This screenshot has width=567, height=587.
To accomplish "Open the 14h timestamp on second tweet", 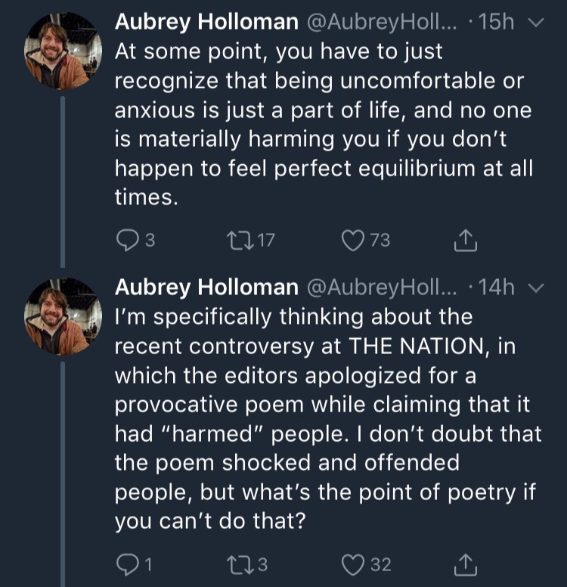I will (497, 287).
